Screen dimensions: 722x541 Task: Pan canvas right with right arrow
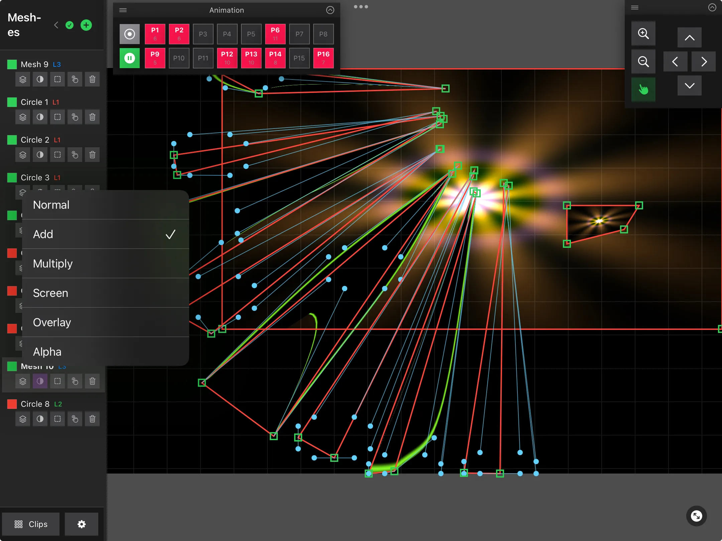704,61
